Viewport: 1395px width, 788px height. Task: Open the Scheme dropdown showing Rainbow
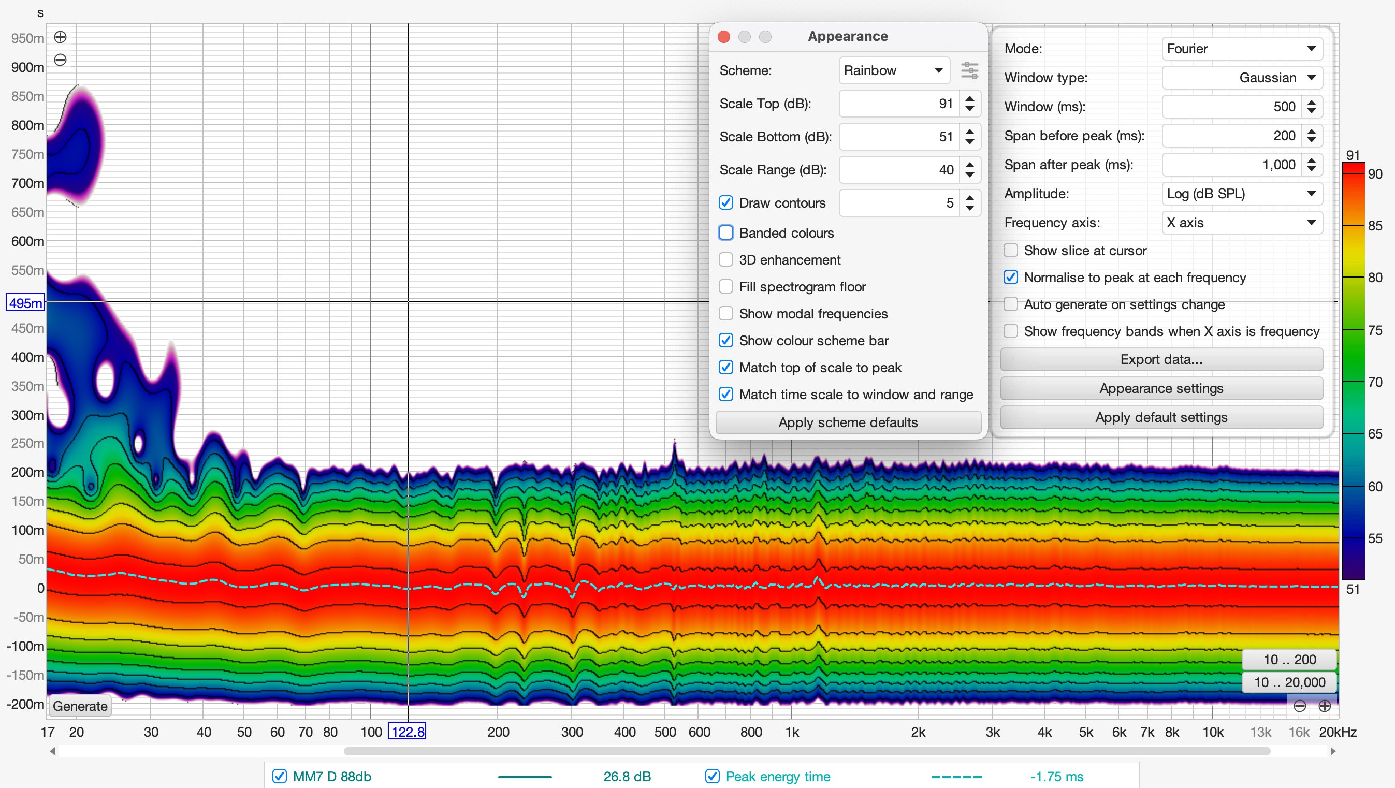pos(894,70)
